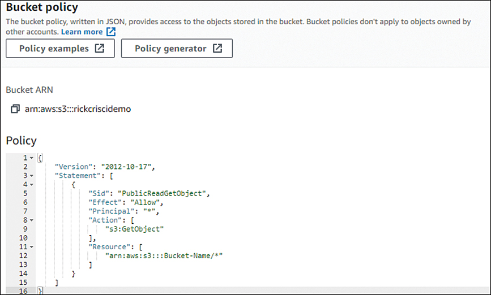491x295 pixels.
Task: Click external icon on Policy generator button
Action: pyautogui.click(x=217, y=48)
